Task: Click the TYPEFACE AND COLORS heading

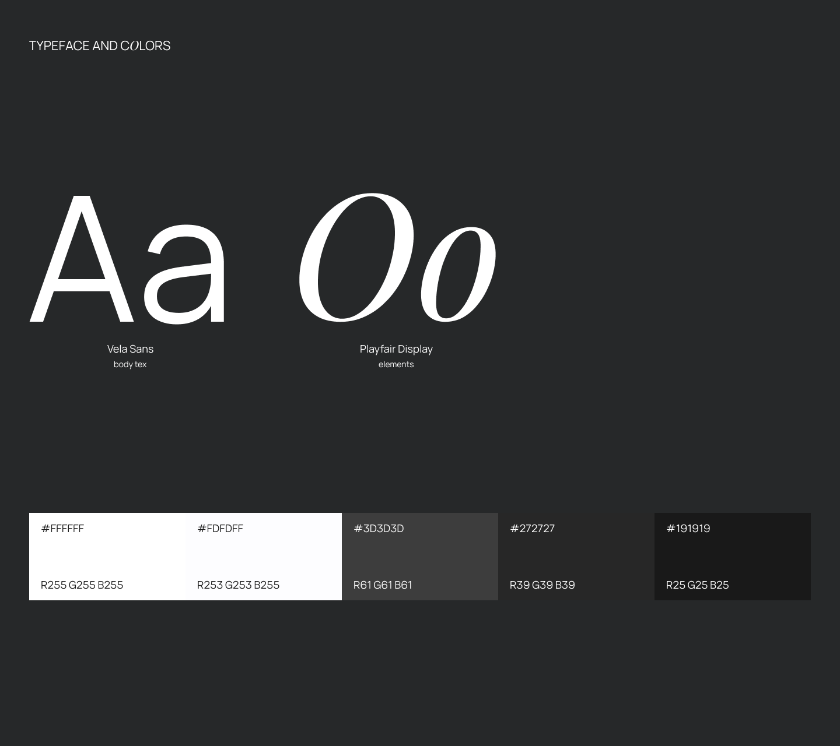Action: (99, 45)
